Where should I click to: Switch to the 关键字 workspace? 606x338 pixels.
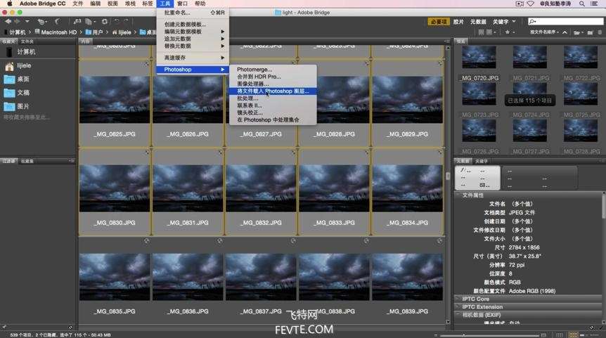[501, 22]
